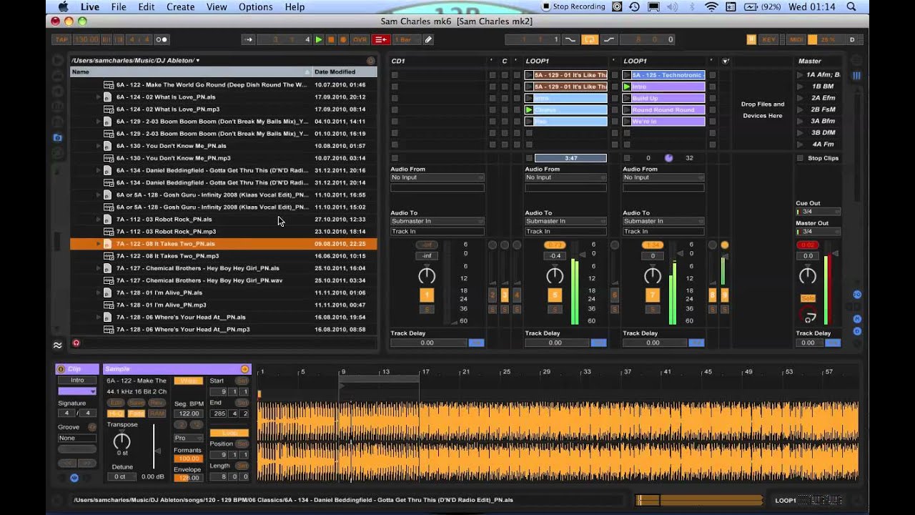
Task: Launch the We're In clip
Action: coord(627,122)
